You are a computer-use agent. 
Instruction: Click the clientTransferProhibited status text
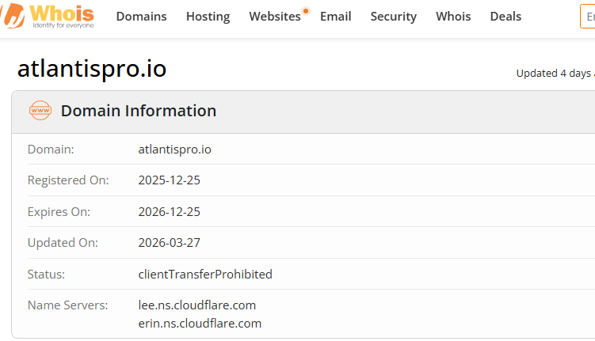point(205,274)
